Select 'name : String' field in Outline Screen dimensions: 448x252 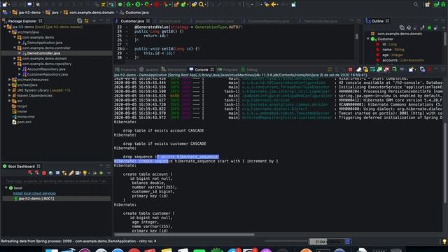coord(393,50)
